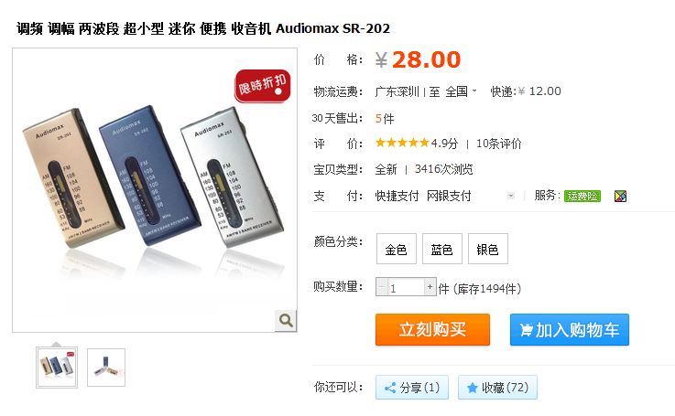The width and height of the screenshot is (675, 416).
Task: Decrease purchase quantity with minus button
Action: 381,287
